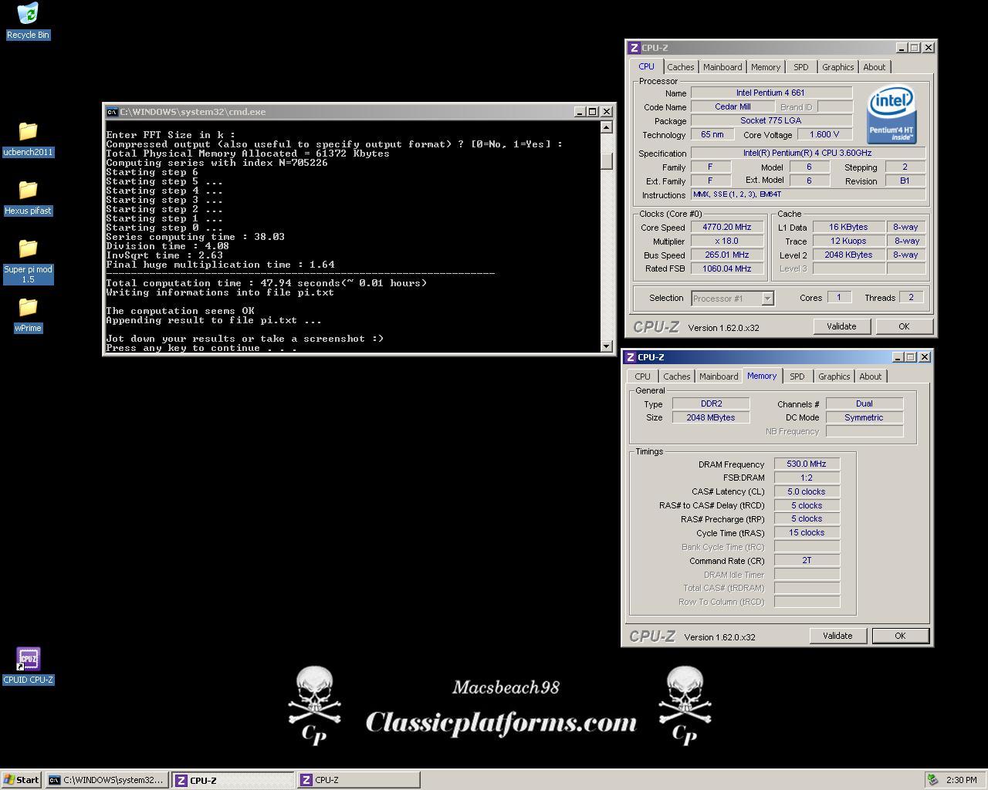Image resolution: width=988 pixels, height=790 pixels.
Task: Open Mainboard tab in top CPU-Z window
Action: tap(722, 67)
